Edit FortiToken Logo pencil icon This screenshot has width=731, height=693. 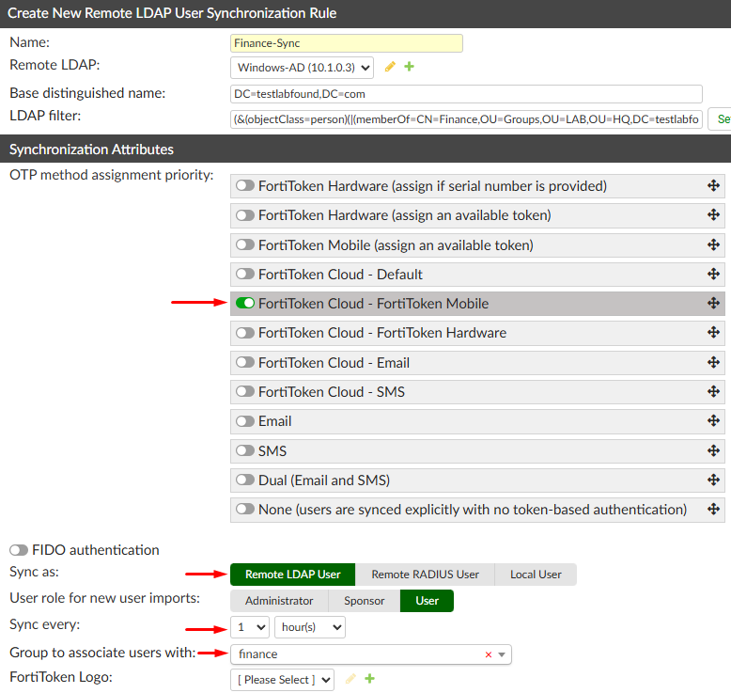[350, 679]
